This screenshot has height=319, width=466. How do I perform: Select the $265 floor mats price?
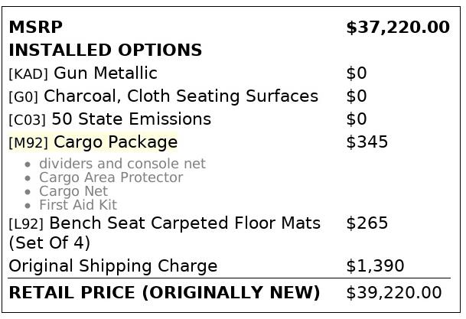367,223
